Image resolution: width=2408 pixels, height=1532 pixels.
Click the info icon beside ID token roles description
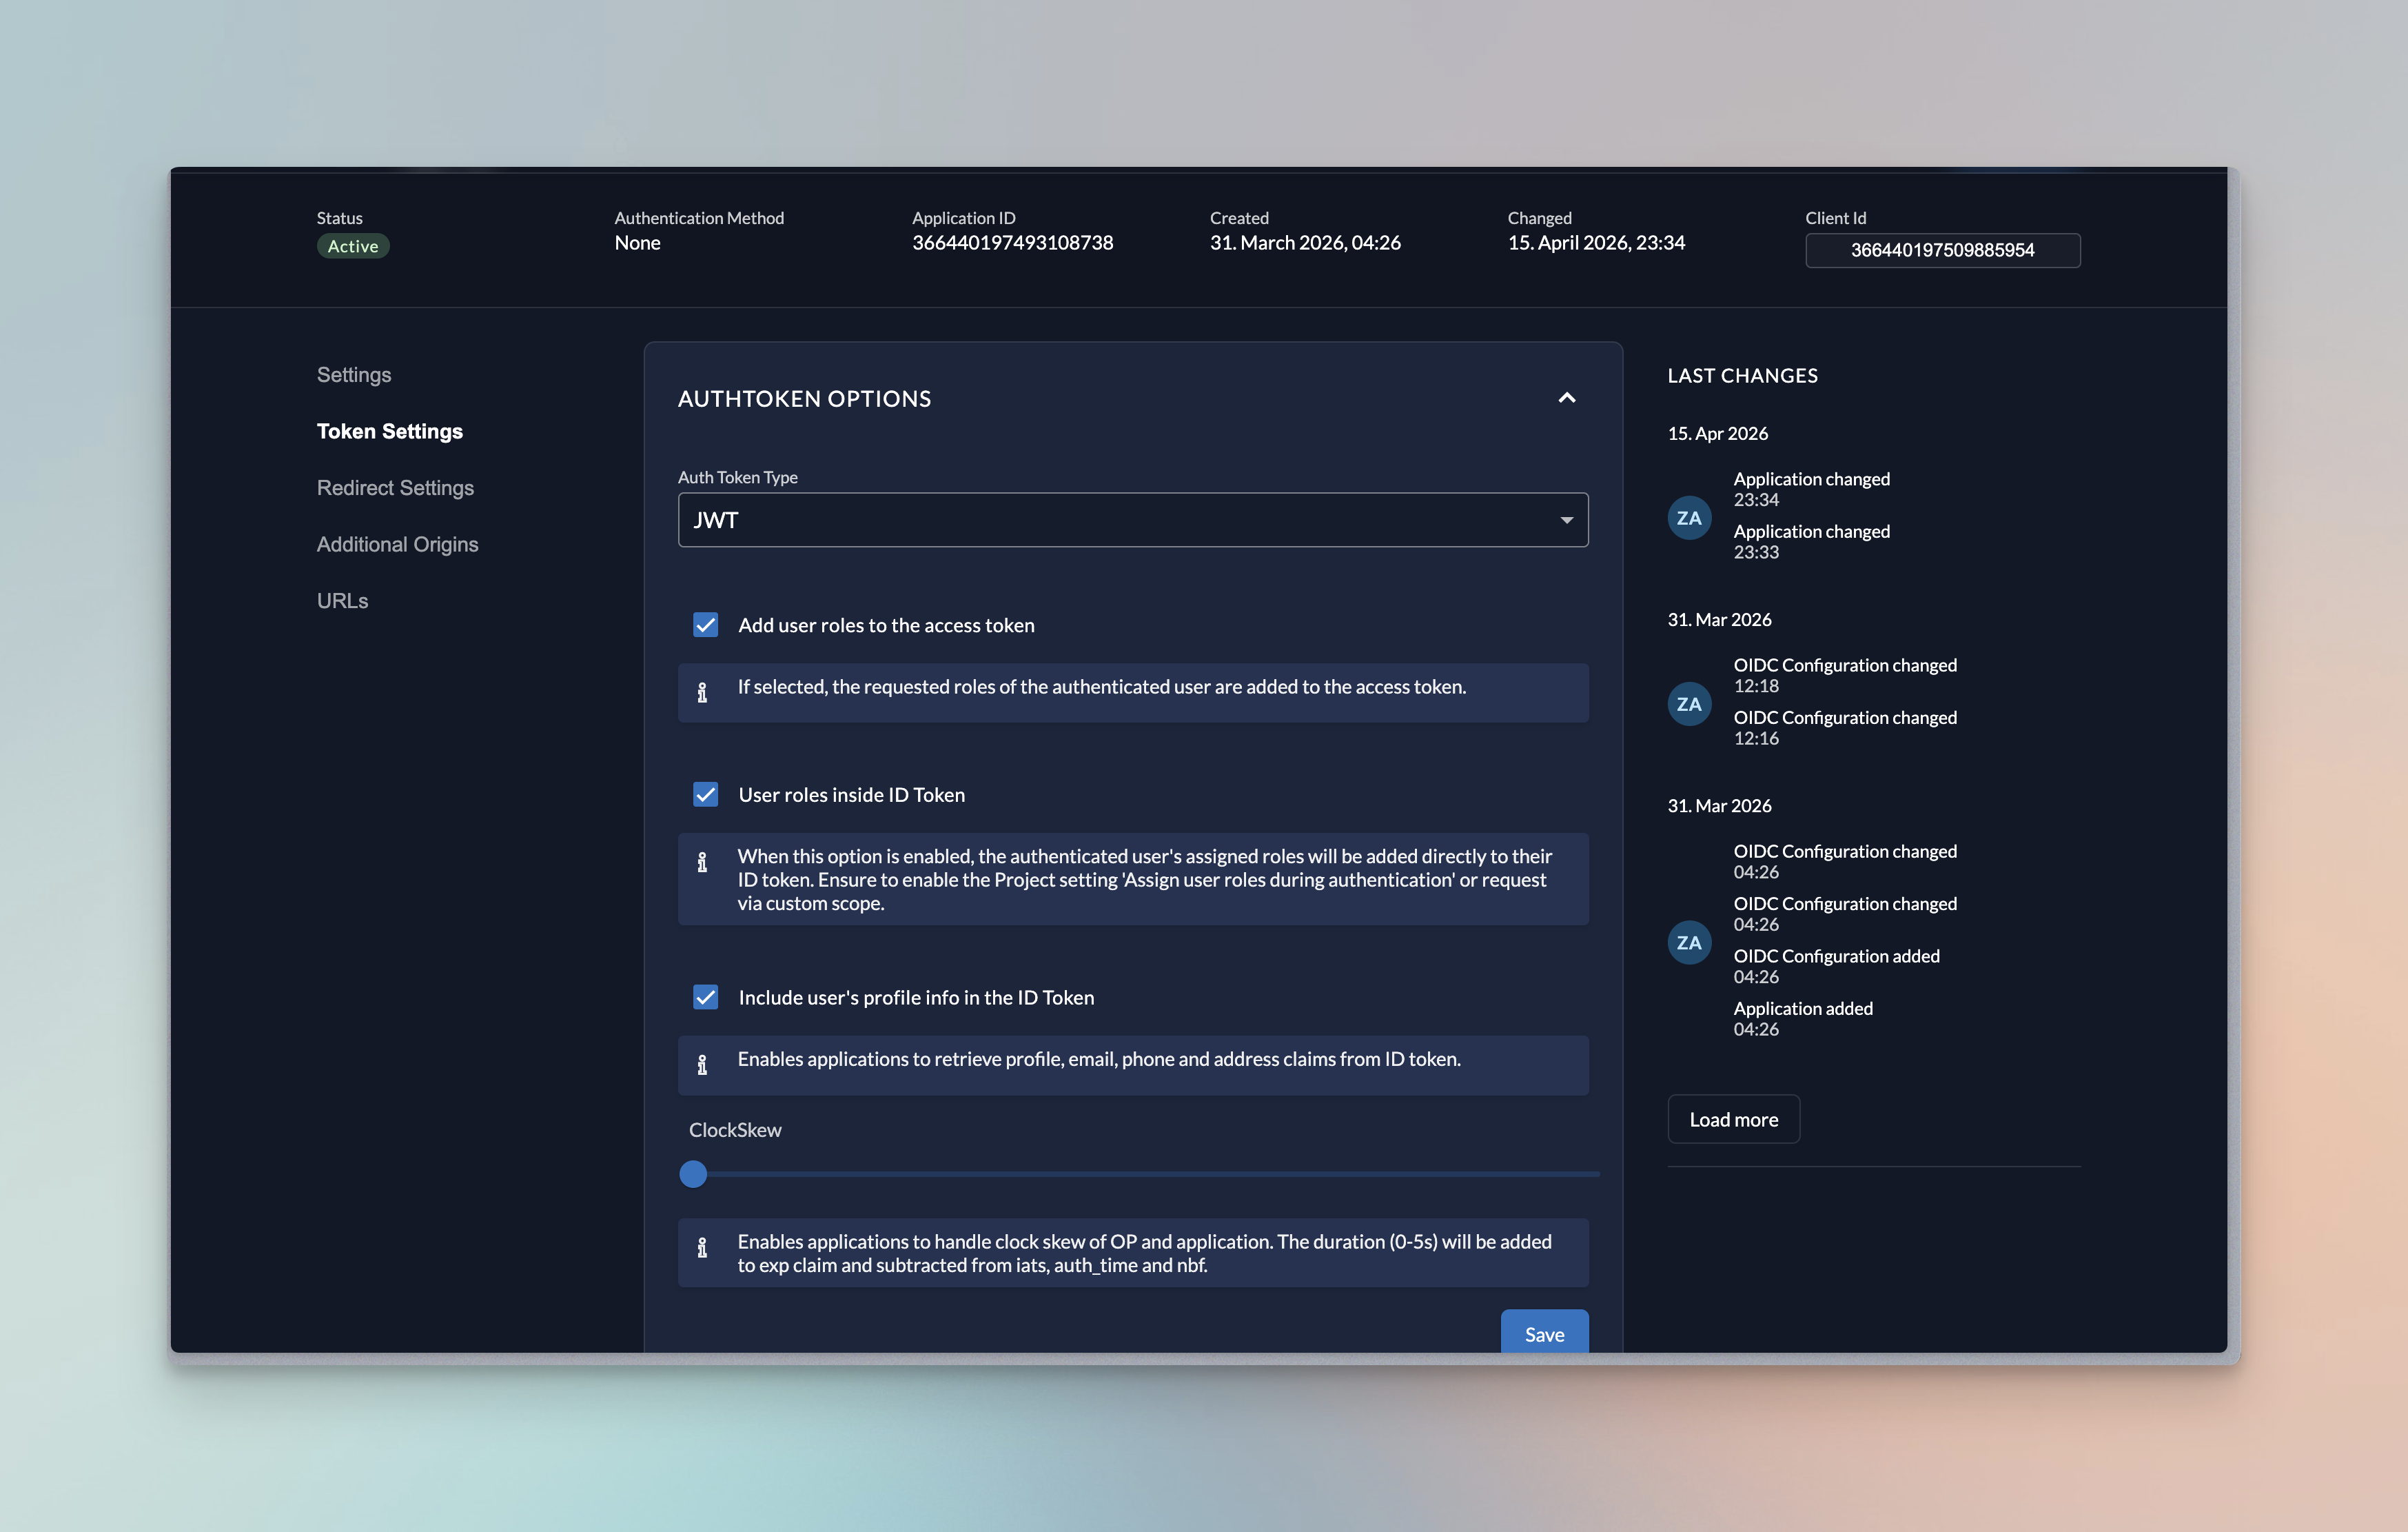coord(702,862)
